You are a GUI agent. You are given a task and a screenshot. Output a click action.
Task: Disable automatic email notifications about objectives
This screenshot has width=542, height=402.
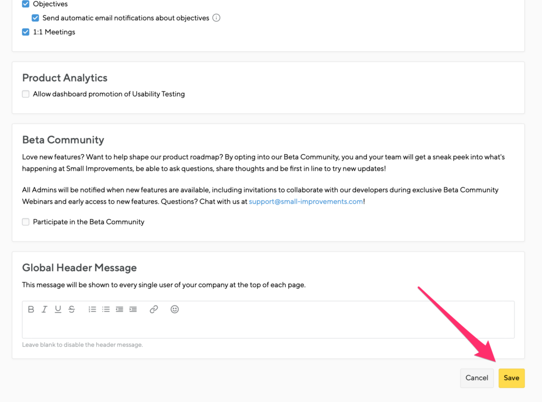35,18
